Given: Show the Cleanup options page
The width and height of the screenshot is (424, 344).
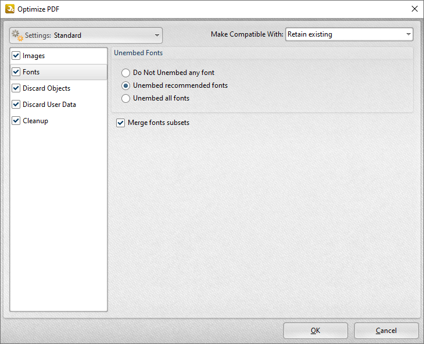Looking at the screenshot, I should click(35, 121).
